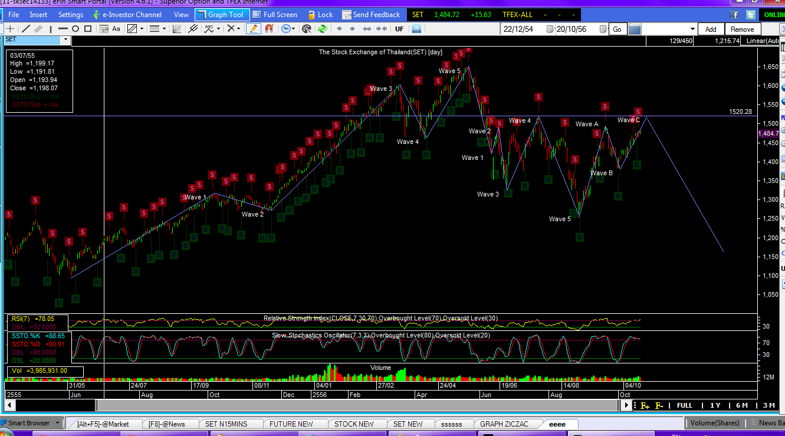
Task: Click the F- zoom out icon
Action: click(x=659, y=405)
